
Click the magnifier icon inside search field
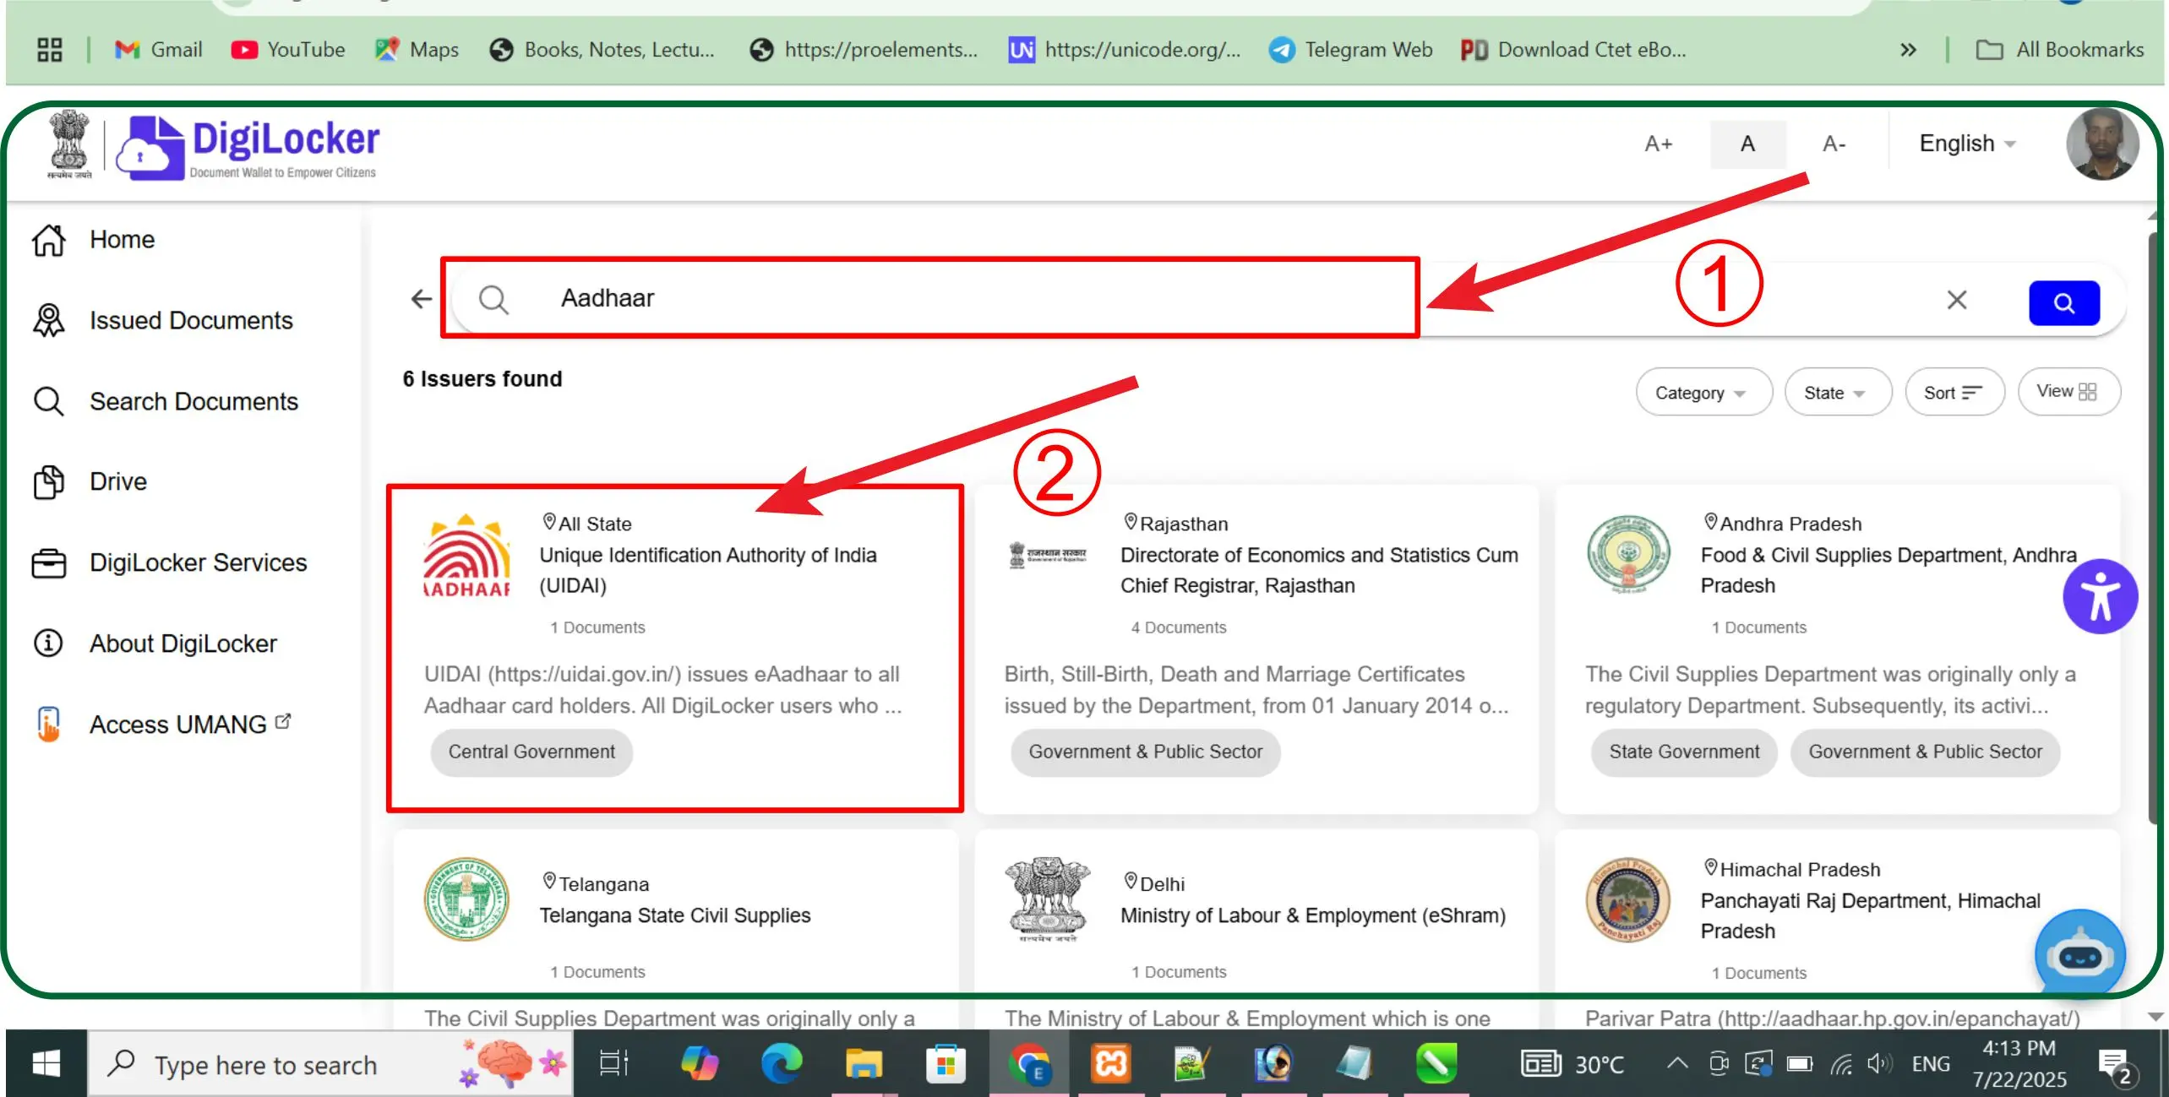click(x=493, y=300)
